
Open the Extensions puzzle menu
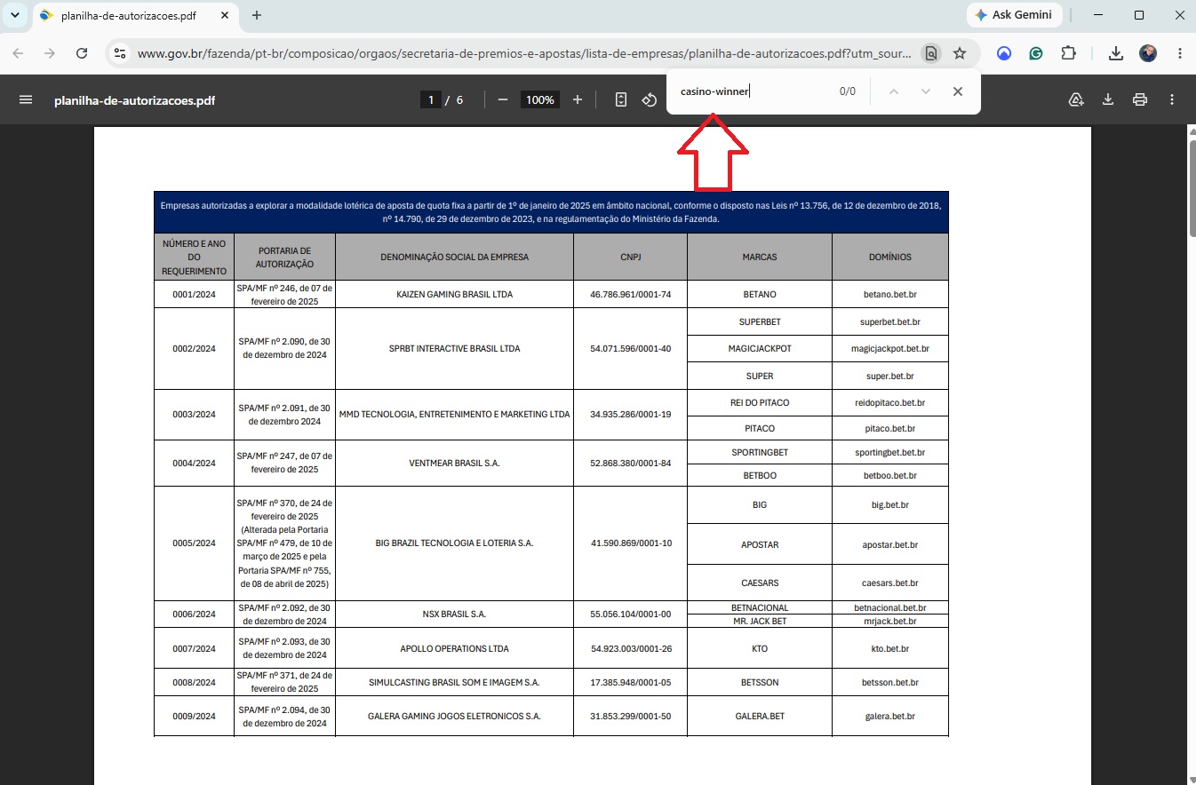coord(1069,53)
